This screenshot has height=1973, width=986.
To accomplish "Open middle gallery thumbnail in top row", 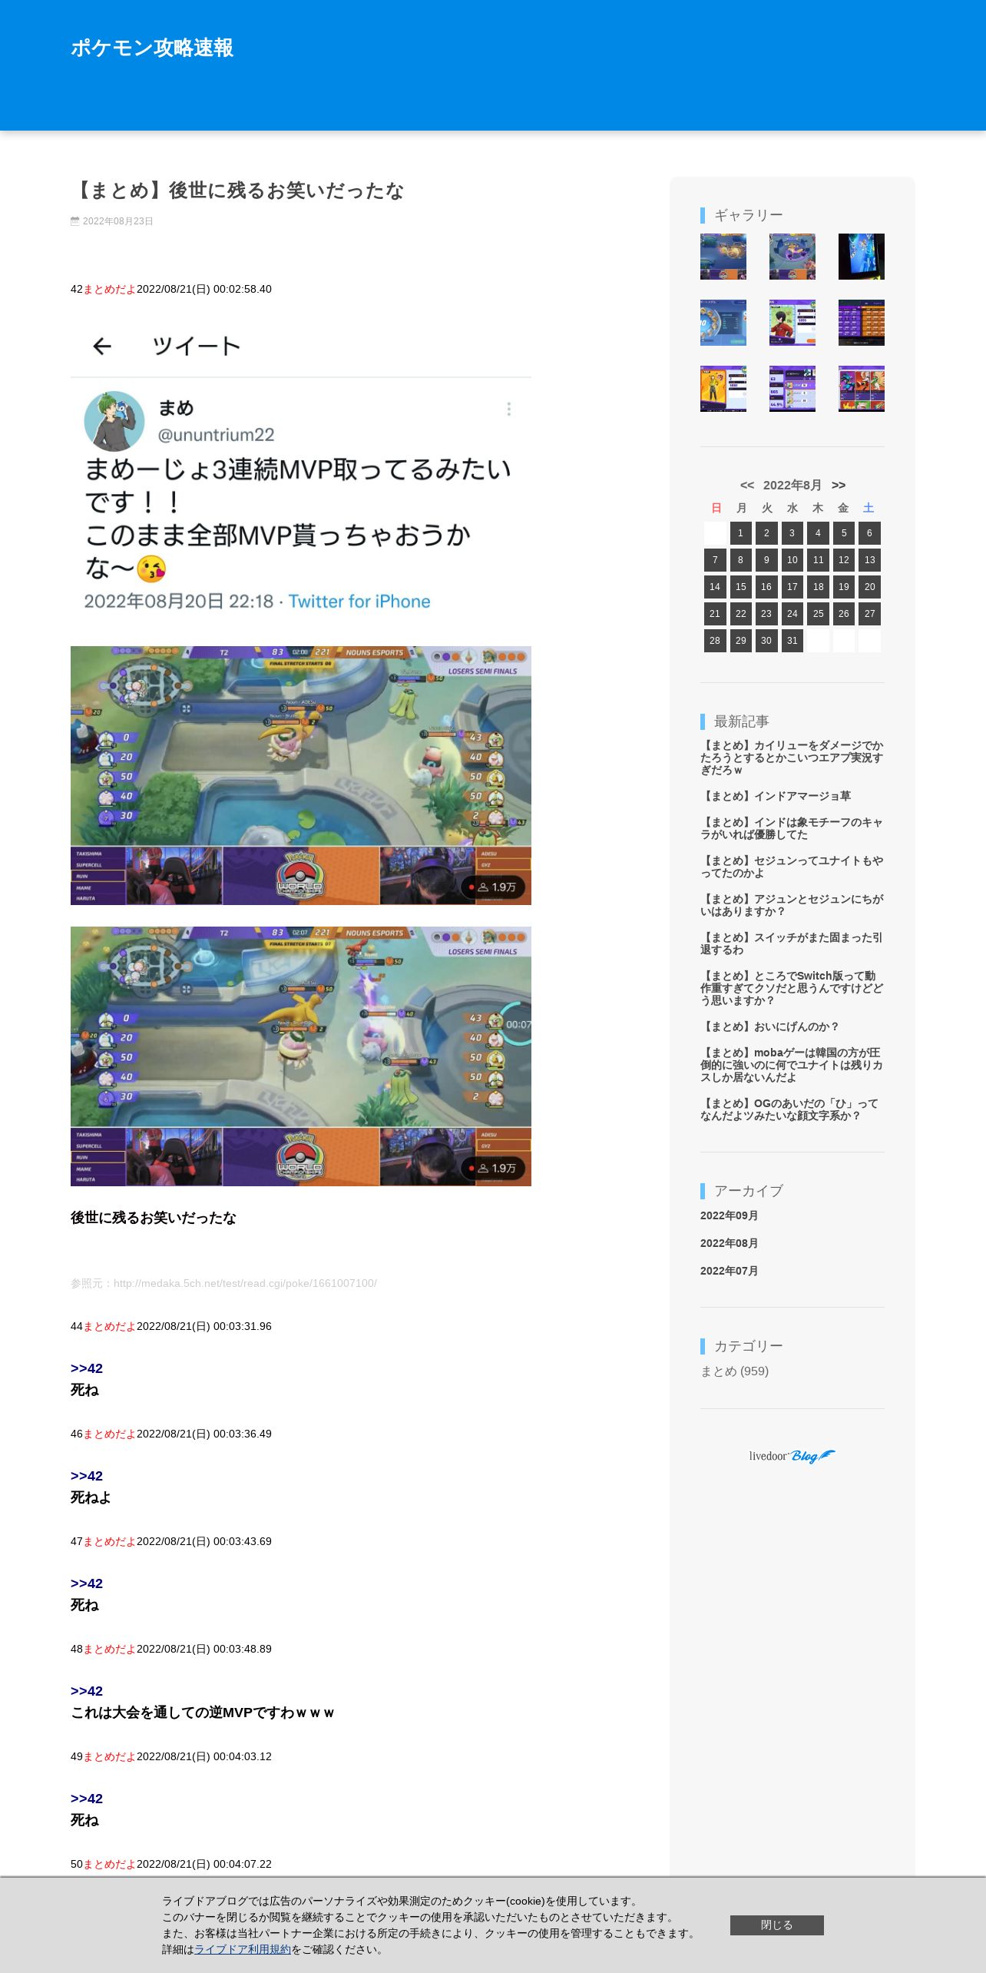I will point(792,257).
